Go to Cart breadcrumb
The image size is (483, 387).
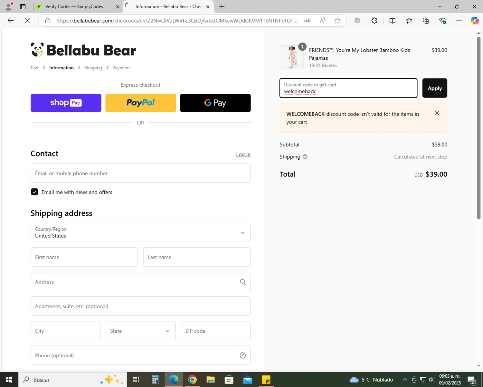click(34, 68)
